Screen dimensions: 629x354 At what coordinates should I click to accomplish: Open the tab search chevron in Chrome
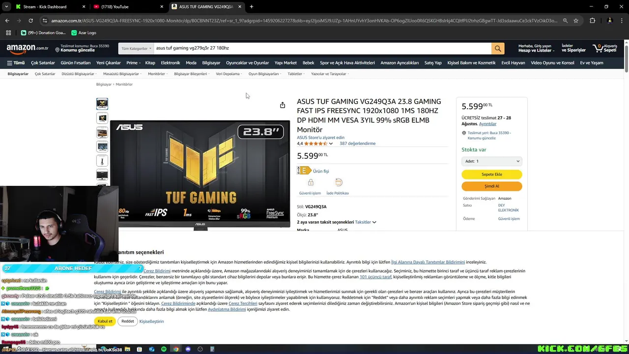pyautogui.click(x=6, y=7)
